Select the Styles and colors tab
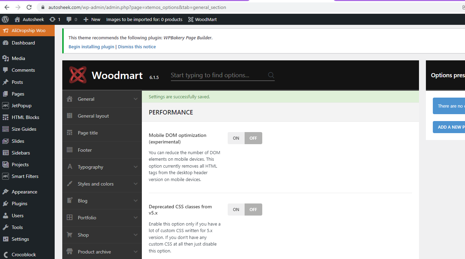Viewport: 465px width, 259px height. (x=102, y=184)
